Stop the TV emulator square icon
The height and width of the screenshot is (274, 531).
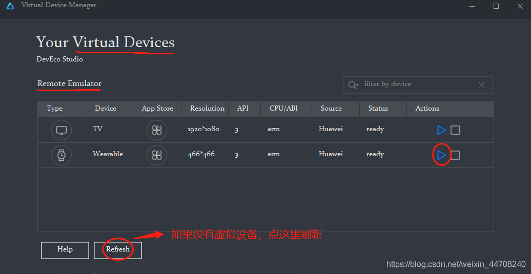pyautogui.click(x=455, y=130)
